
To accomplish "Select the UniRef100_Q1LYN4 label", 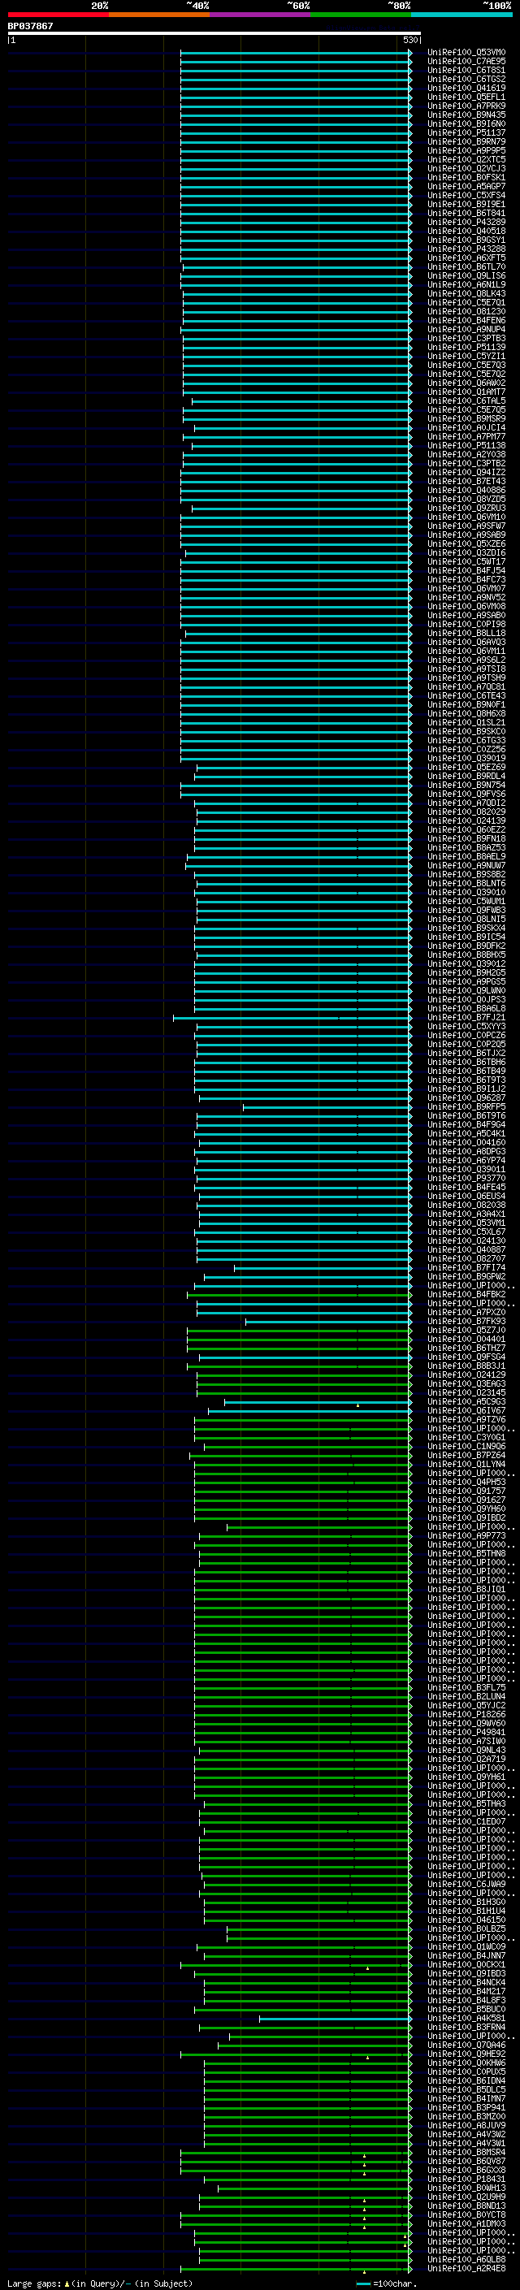I will pyautogui.click(x=466, y=1464).
